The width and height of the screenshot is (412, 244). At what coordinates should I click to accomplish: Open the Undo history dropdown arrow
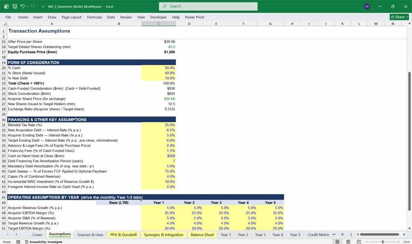click(x=27, y=6)
